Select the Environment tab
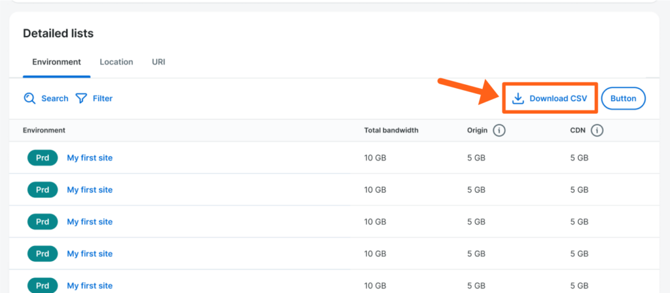The height and width of the screenshot is (293, 670). [x=56, y=62]
